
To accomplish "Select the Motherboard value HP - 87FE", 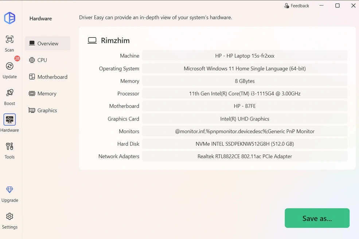I will 245,106.
